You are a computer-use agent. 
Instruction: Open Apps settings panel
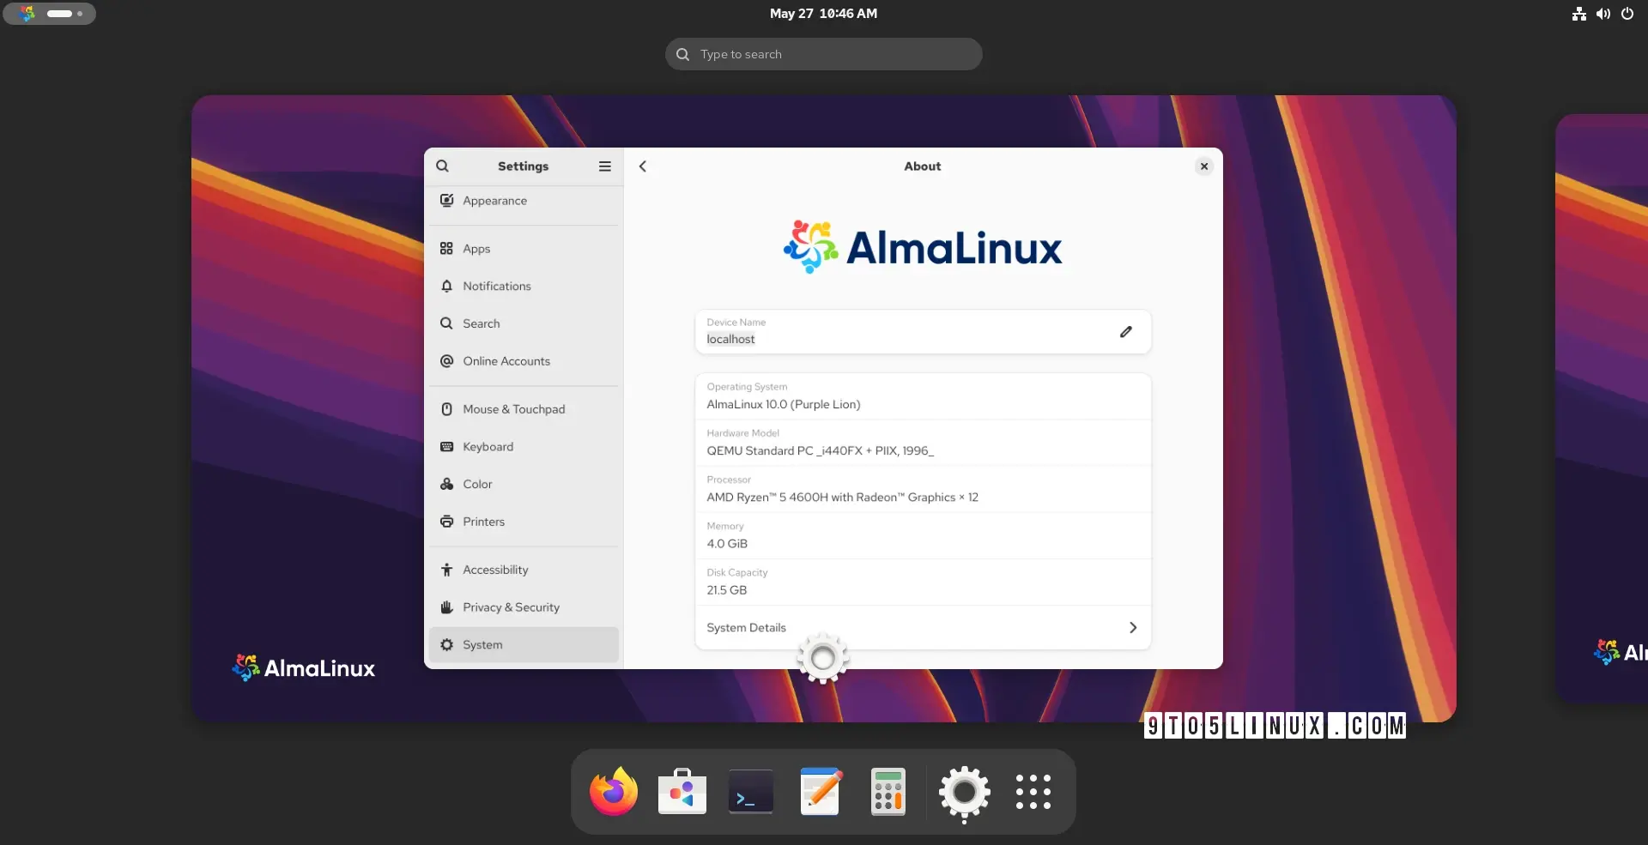click(524, 249)
